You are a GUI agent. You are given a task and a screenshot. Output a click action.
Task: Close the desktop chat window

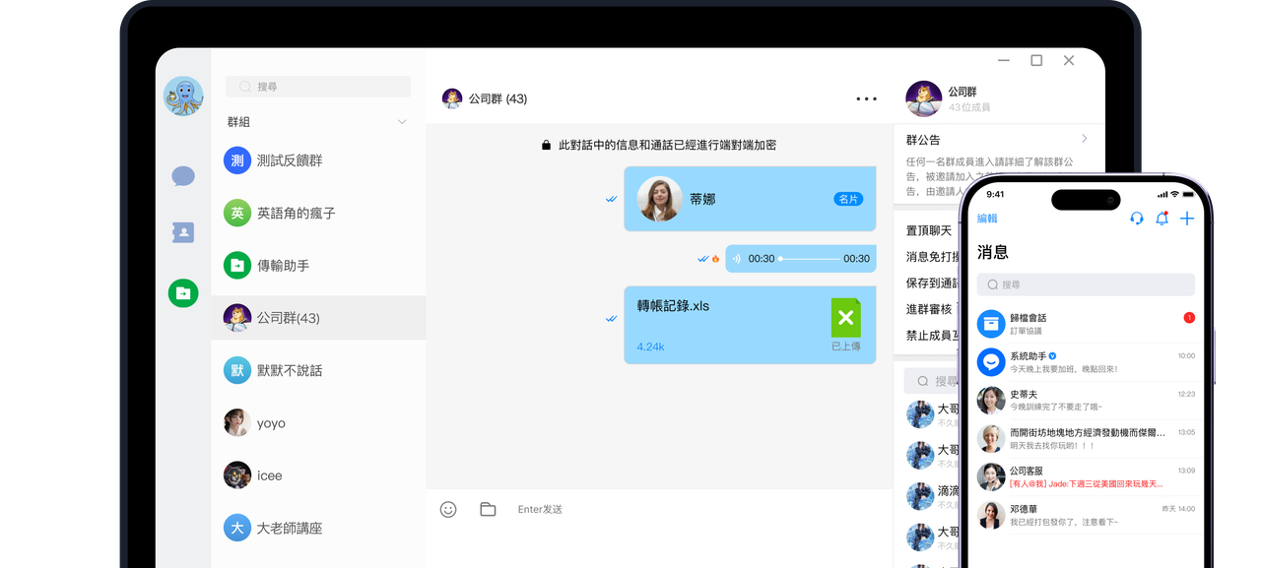[x=1069, y=60]
